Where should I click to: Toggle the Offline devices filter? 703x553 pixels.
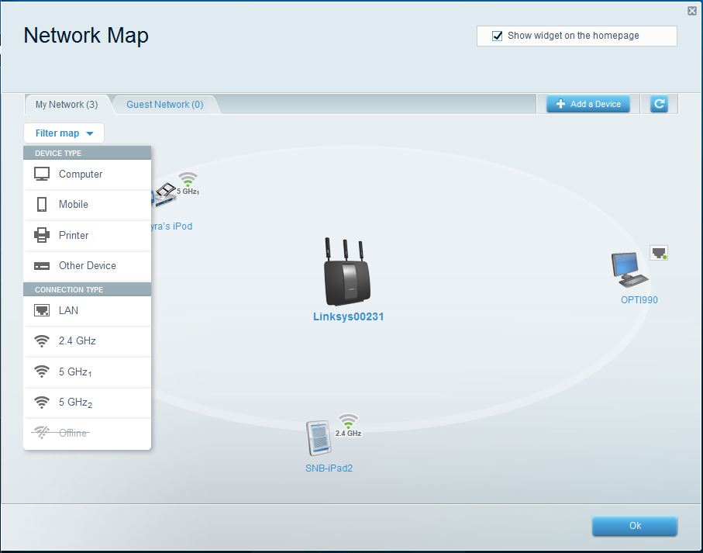point(87,434)
